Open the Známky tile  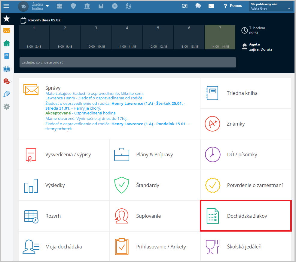pos(246,124)
